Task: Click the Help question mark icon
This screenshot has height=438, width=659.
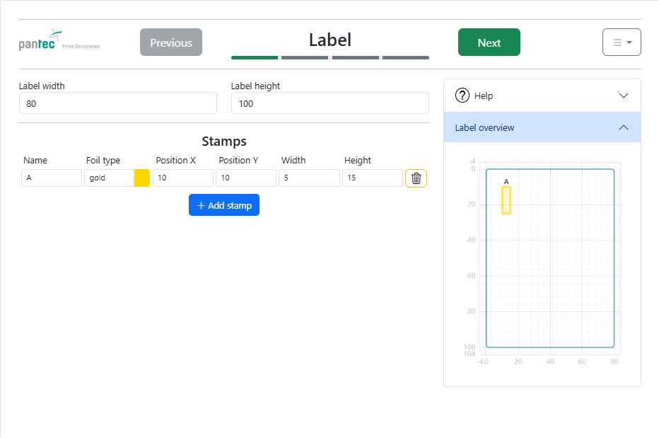Action: coord(462,96)
